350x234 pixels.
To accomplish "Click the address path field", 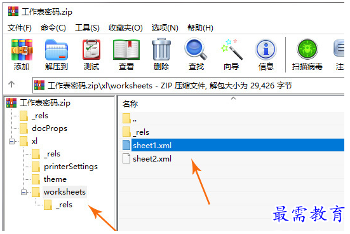I will (189, 85).
